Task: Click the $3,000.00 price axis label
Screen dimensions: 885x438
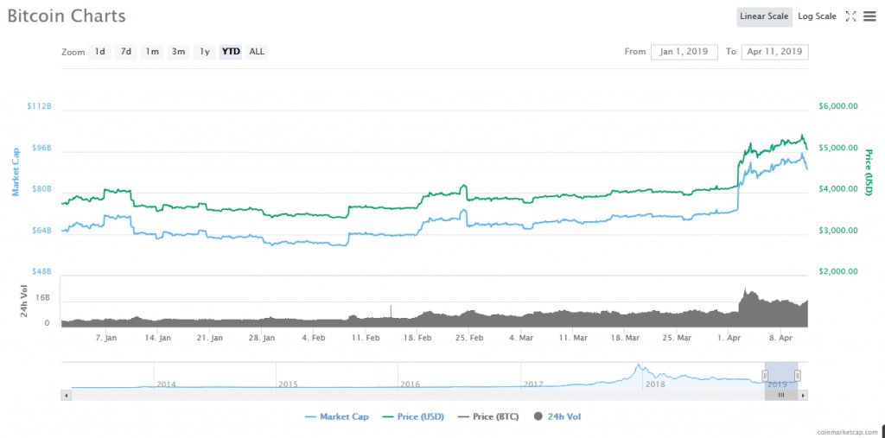Action: [x=838, y=231]
